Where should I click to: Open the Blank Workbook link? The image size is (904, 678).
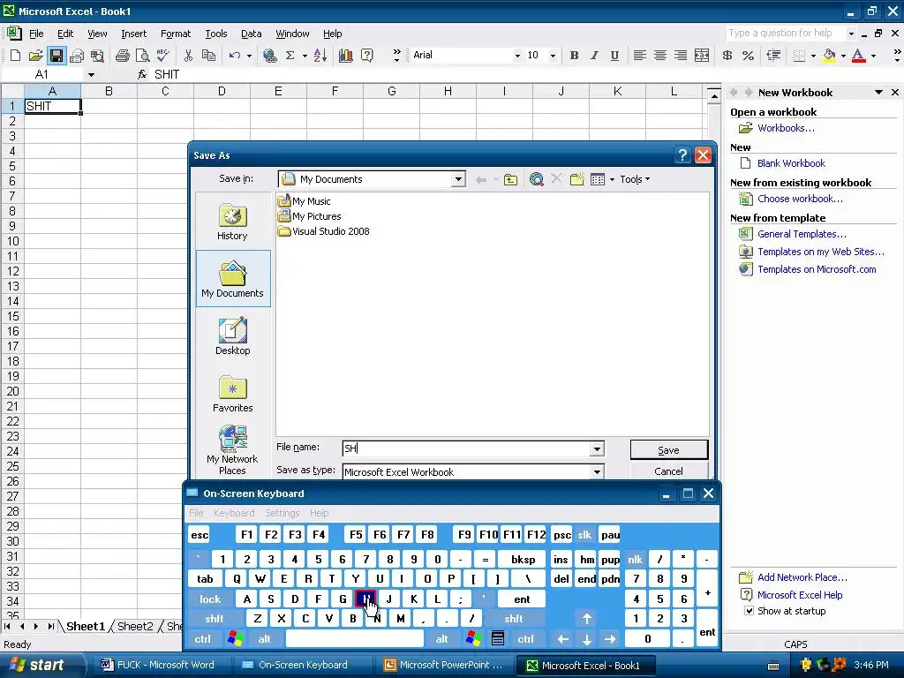coord(791,163)
